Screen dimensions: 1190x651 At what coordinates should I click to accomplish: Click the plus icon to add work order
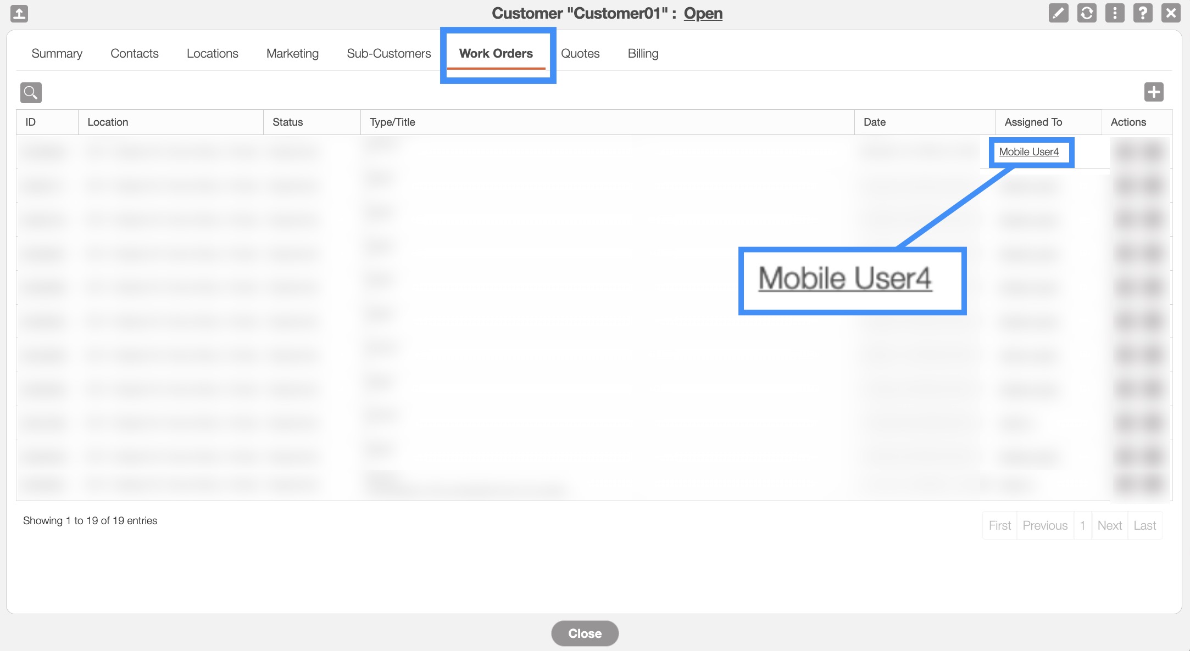coord(1154,92)
